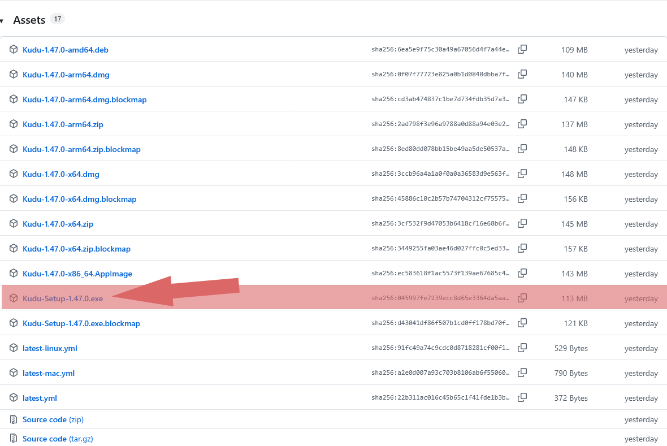The width and height of the screenshot is (667, 446).
Task: Click zip file icon beside Source code (tar.gz)
Action: coord(14,438)
